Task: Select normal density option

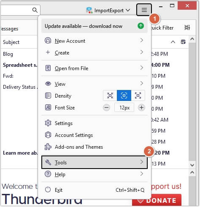Action: [124, 95]
